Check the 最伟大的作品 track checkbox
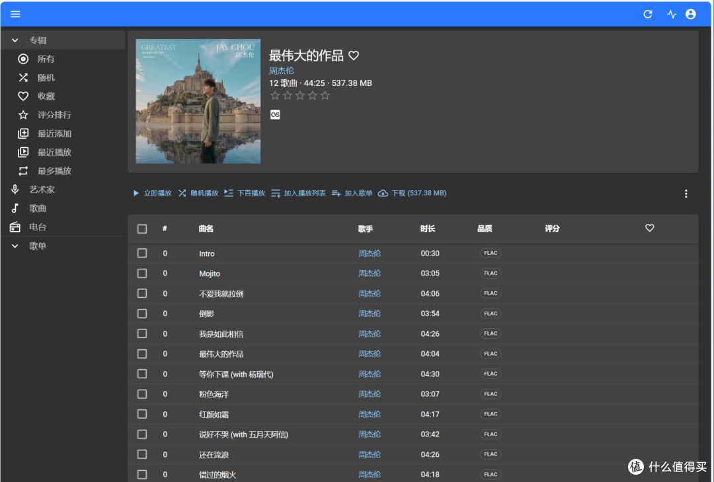The image size is (714, 482). (x=142, y=354)
